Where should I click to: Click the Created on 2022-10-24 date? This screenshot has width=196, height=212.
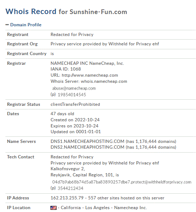point(75,120)
